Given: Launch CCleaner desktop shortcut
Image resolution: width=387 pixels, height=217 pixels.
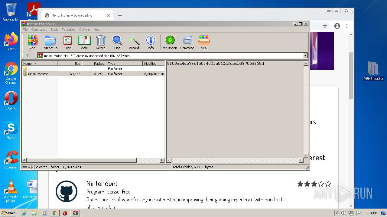Looking at the screenshot, I should [x=11, y=160].
